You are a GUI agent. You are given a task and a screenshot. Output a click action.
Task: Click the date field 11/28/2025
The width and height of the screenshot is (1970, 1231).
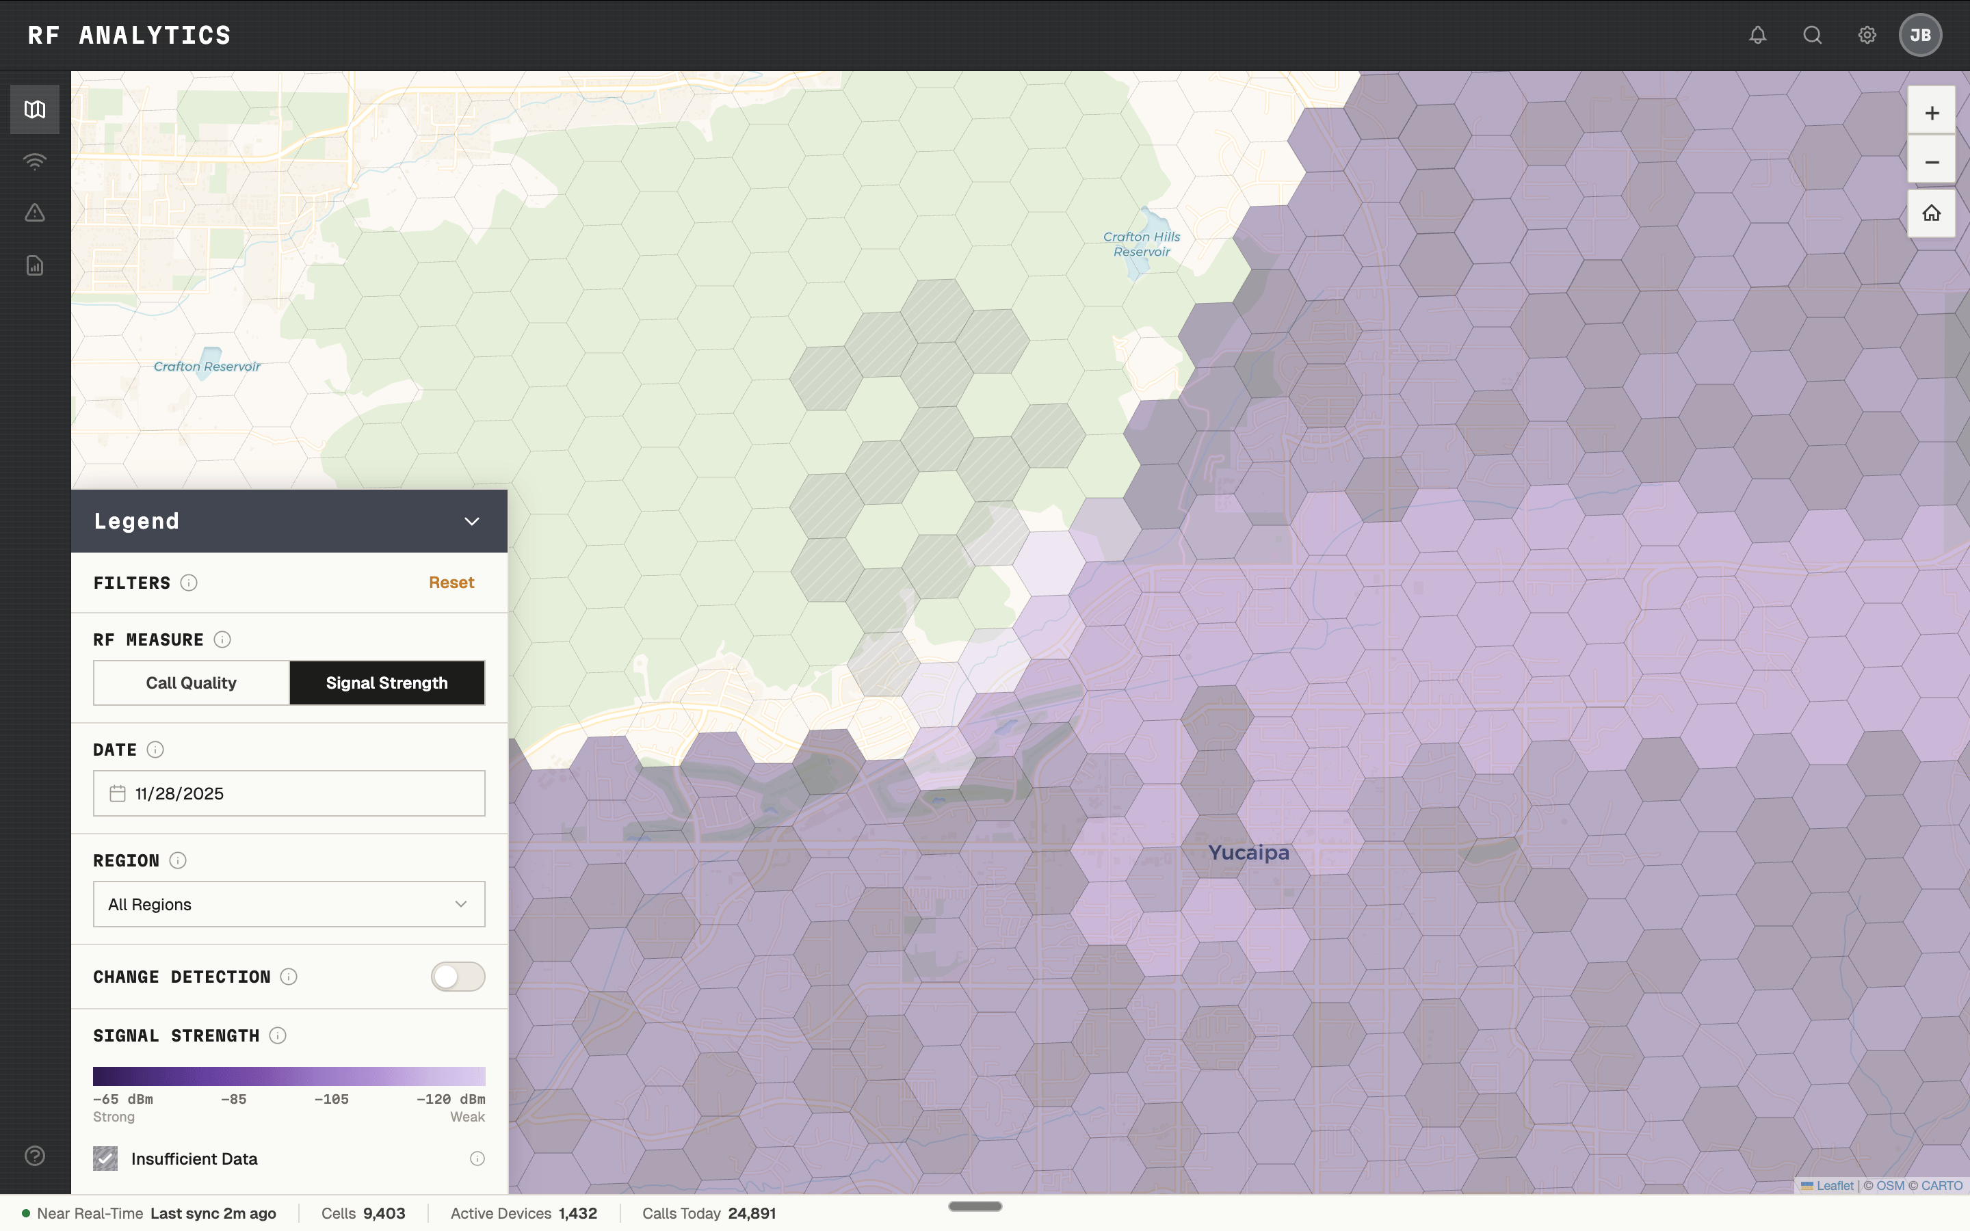[x=289, y=793]
